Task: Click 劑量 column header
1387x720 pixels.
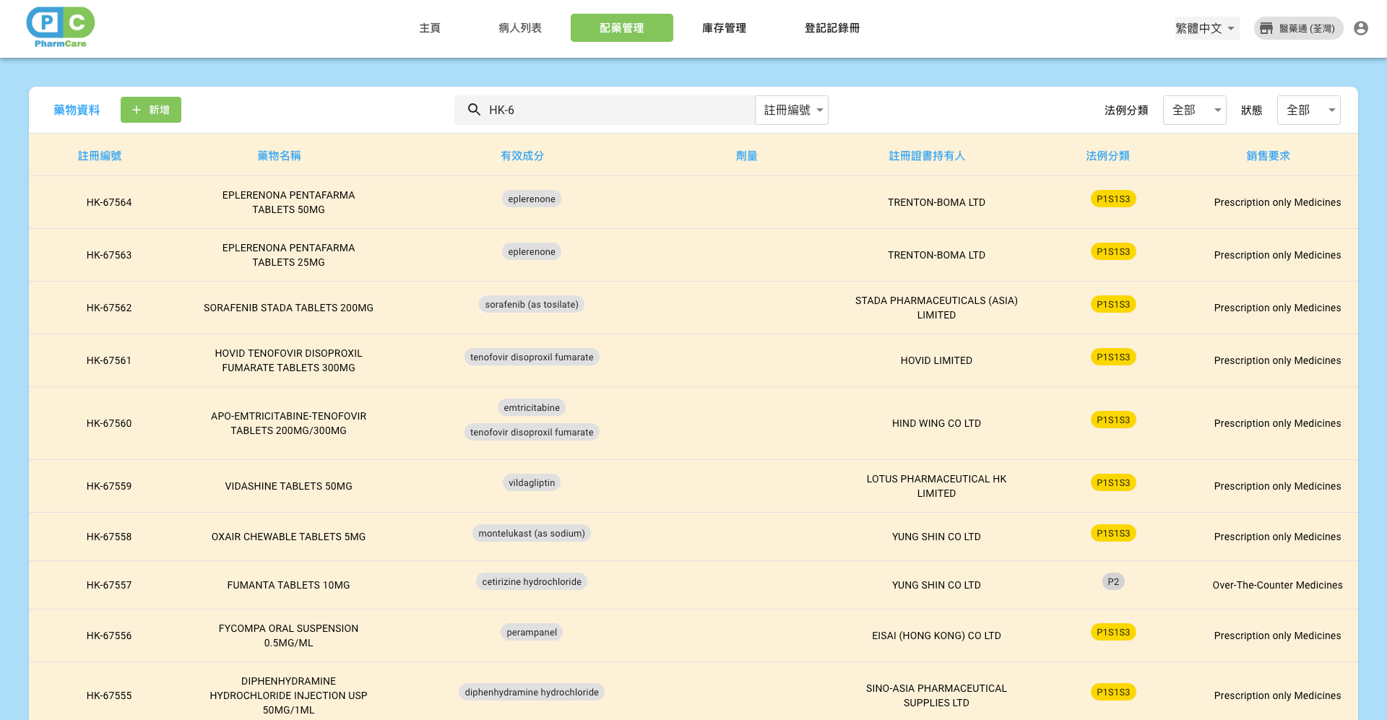Action: tap(747, 156)
